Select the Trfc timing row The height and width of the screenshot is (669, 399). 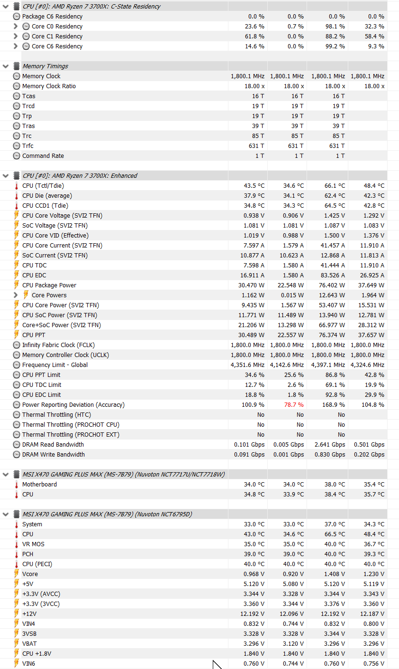[194, 146]
